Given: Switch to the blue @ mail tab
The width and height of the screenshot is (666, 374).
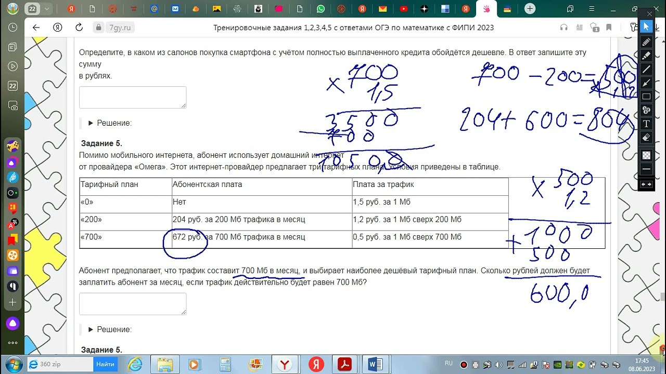Looking at the screenshot, I should [154, 9].
